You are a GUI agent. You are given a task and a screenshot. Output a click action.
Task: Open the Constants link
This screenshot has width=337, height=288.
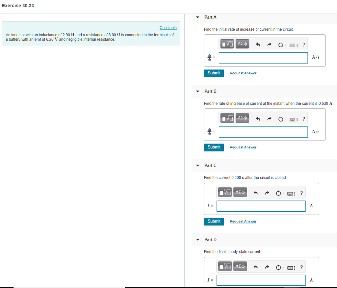click(168, 28)
